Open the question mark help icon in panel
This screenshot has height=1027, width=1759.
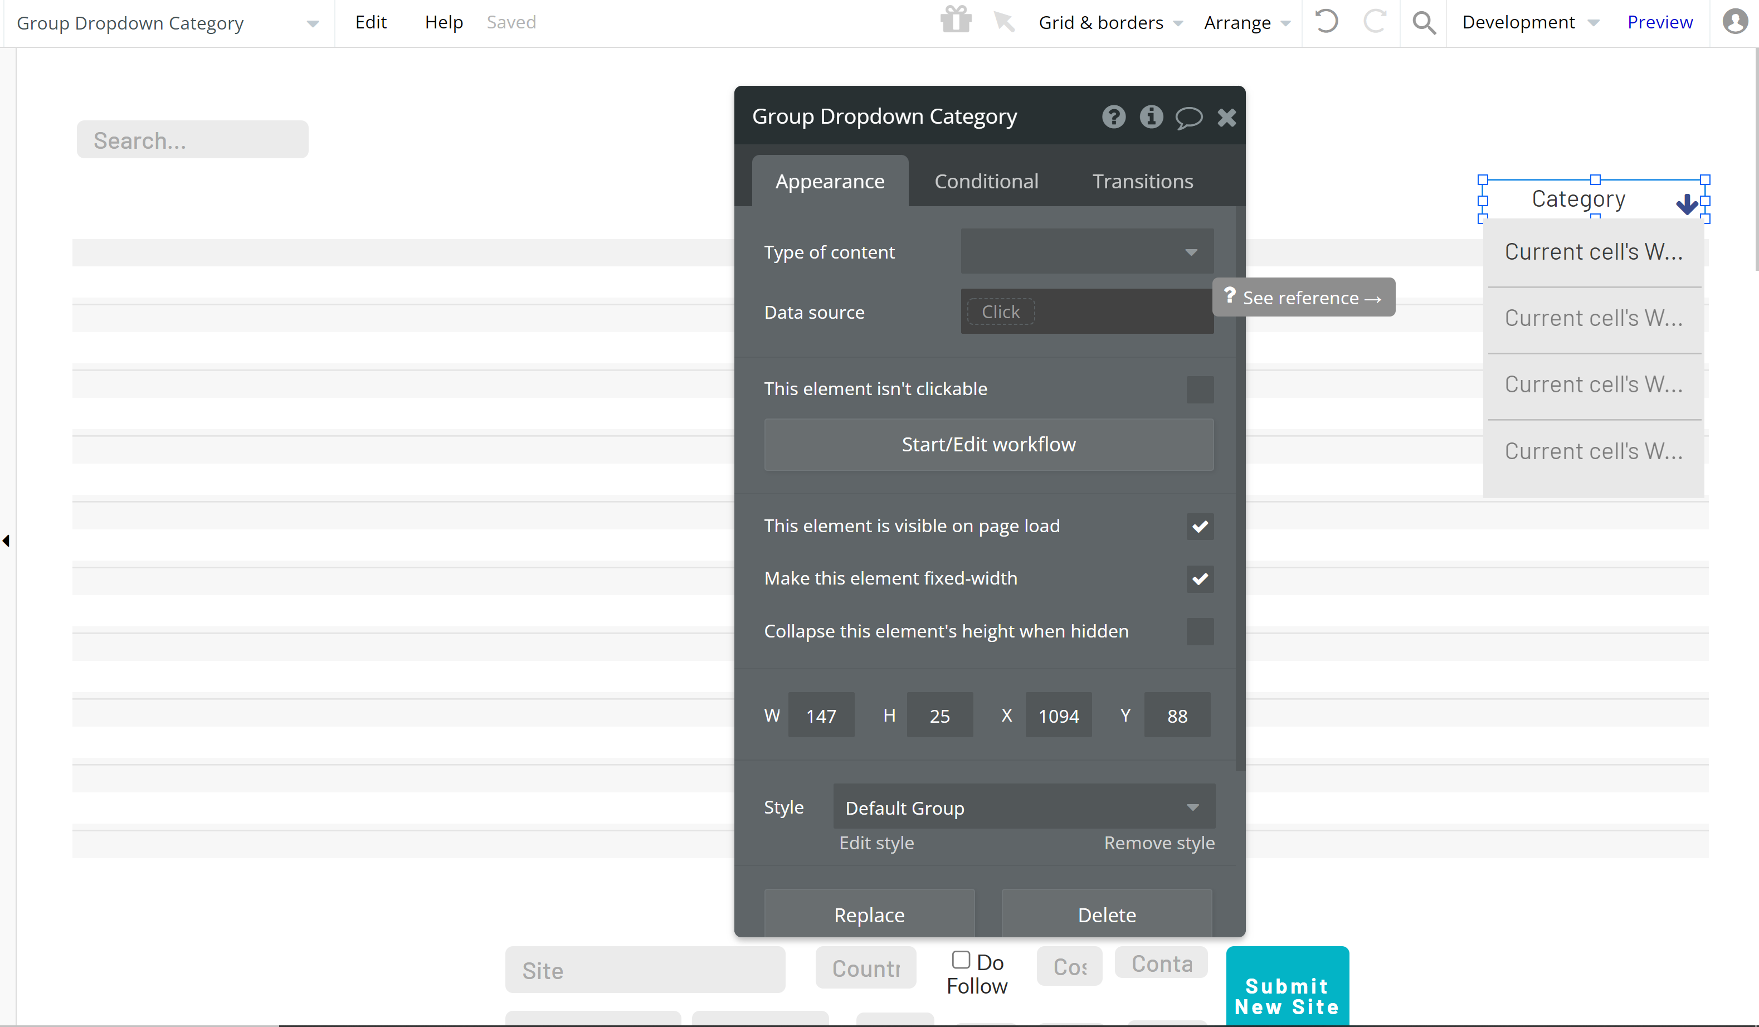coord(1113,116)
